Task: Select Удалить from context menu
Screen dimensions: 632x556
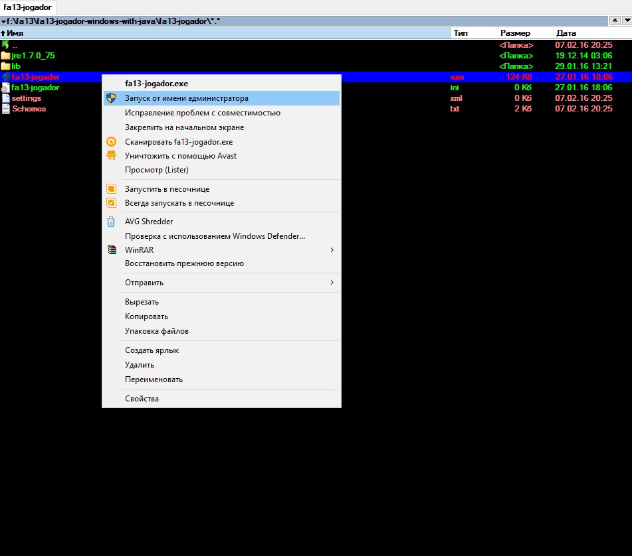Action: click(221, 364)
